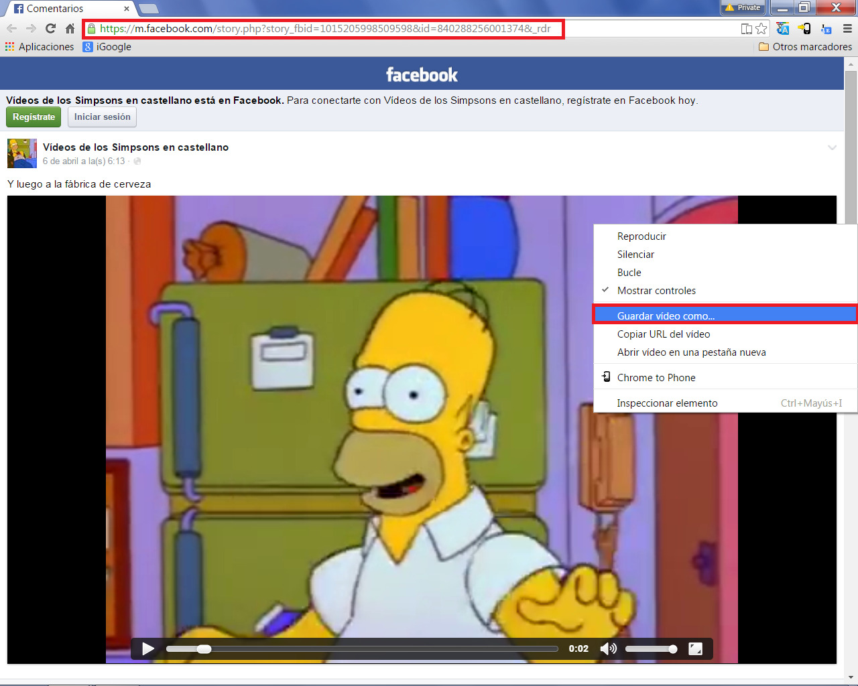Play the video with the play control
Image resolution: width=858 pixels, height=686 pixels.
tap(147, 648)
